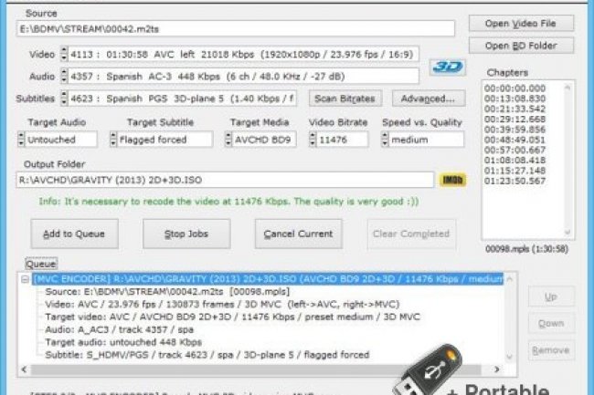
Task: Click queue horizontal scrollbar right arrow
Action: (x=496, y=369)
